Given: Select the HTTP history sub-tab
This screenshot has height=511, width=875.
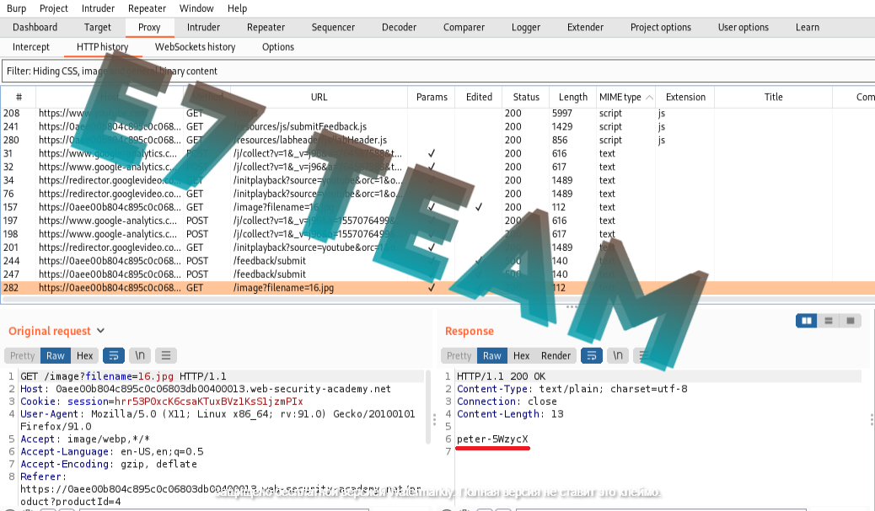Looking at the screenshot, I should 102,47.
